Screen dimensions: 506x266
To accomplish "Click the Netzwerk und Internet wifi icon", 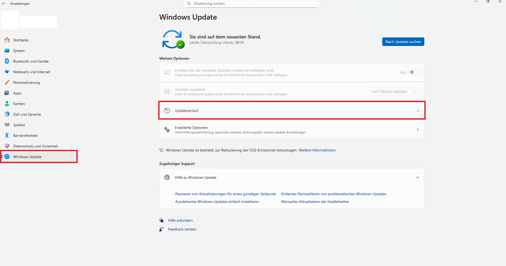I will pos(7,72).
